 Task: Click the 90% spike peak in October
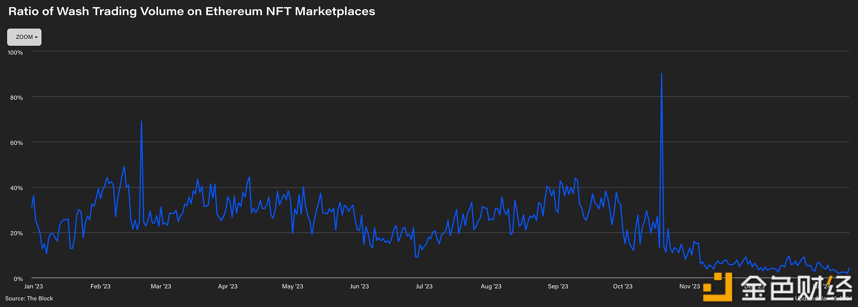point(662,73)
